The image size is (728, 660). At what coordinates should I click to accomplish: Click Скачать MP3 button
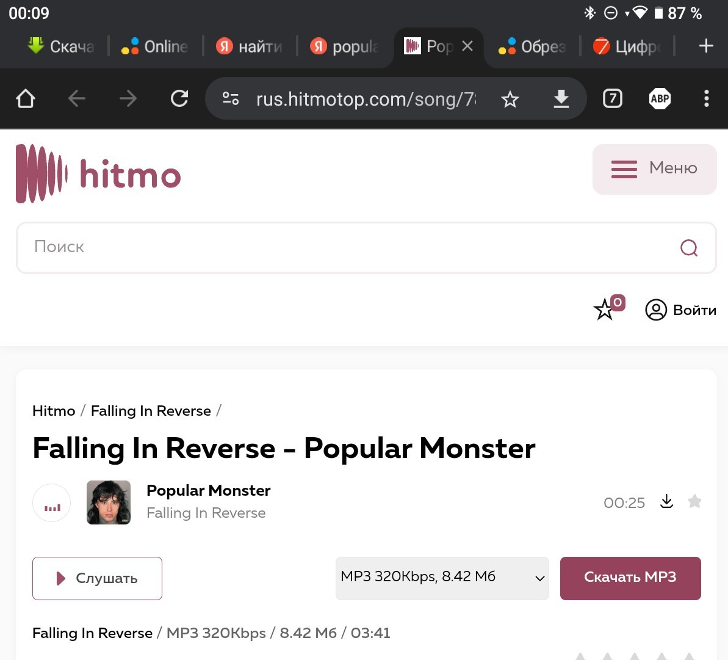(630, 578)
